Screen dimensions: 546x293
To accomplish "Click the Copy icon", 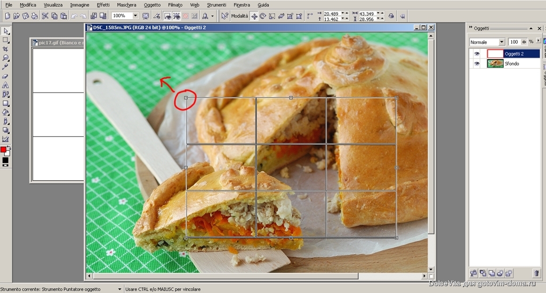I will click(54, 16).
